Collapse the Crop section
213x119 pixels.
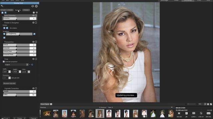click(3, 59)
